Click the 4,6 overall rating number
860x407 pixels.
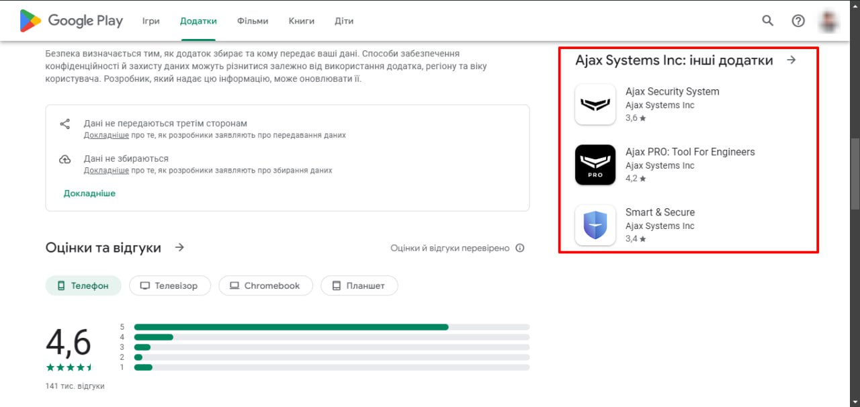coord(69,343)
